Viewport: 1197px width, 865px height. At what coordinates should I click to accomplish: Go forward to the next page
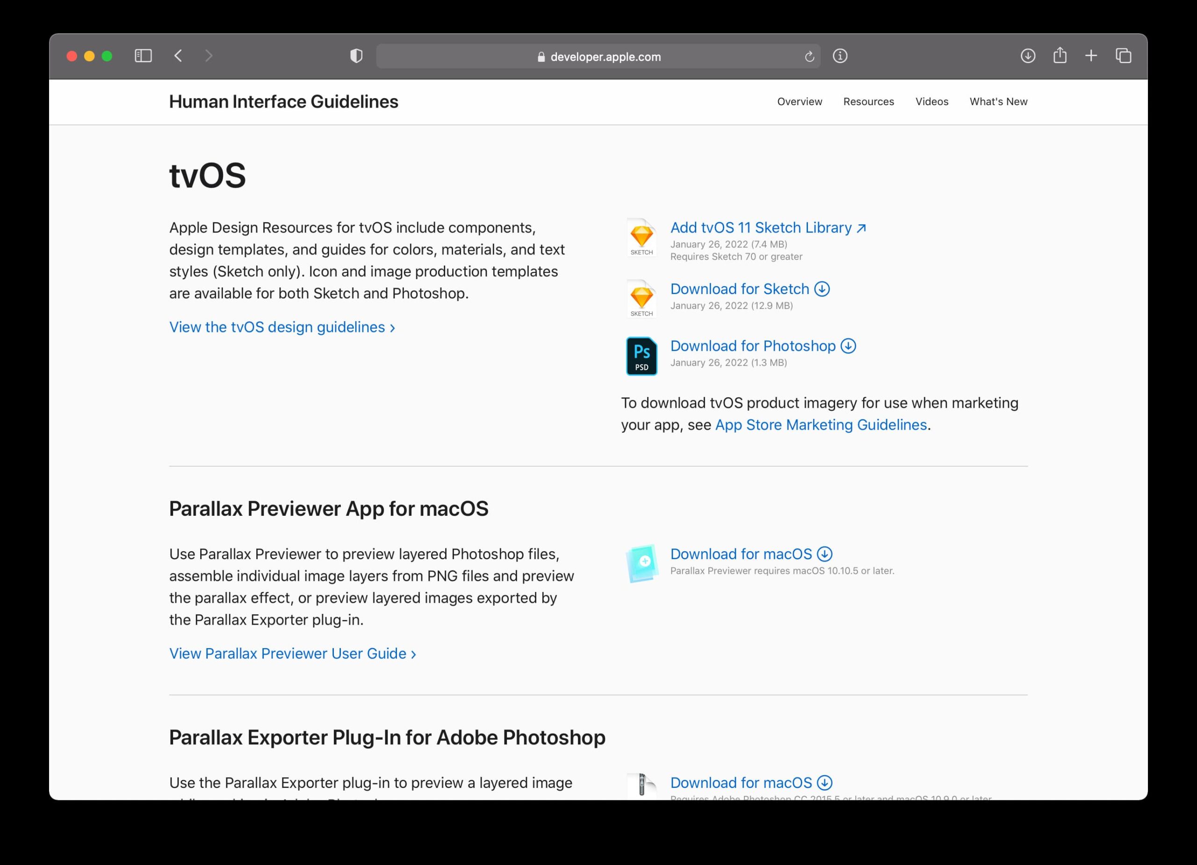pyautogui.click(x=209, y=56)
